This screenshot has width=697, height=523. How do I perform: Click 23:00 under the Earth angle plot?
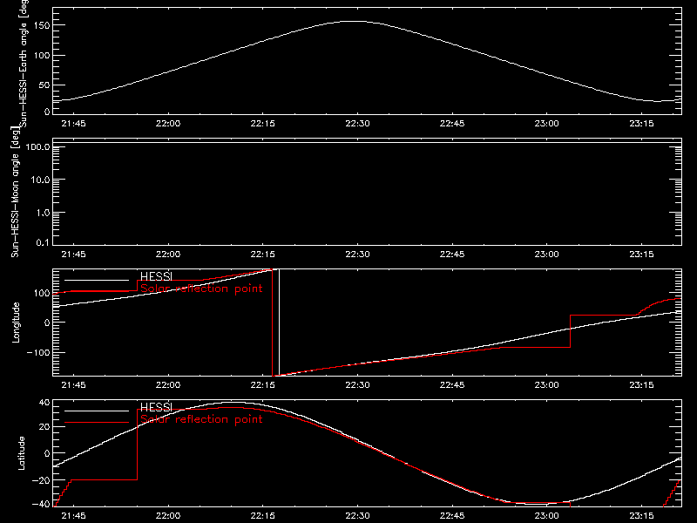tap(547, 123)
